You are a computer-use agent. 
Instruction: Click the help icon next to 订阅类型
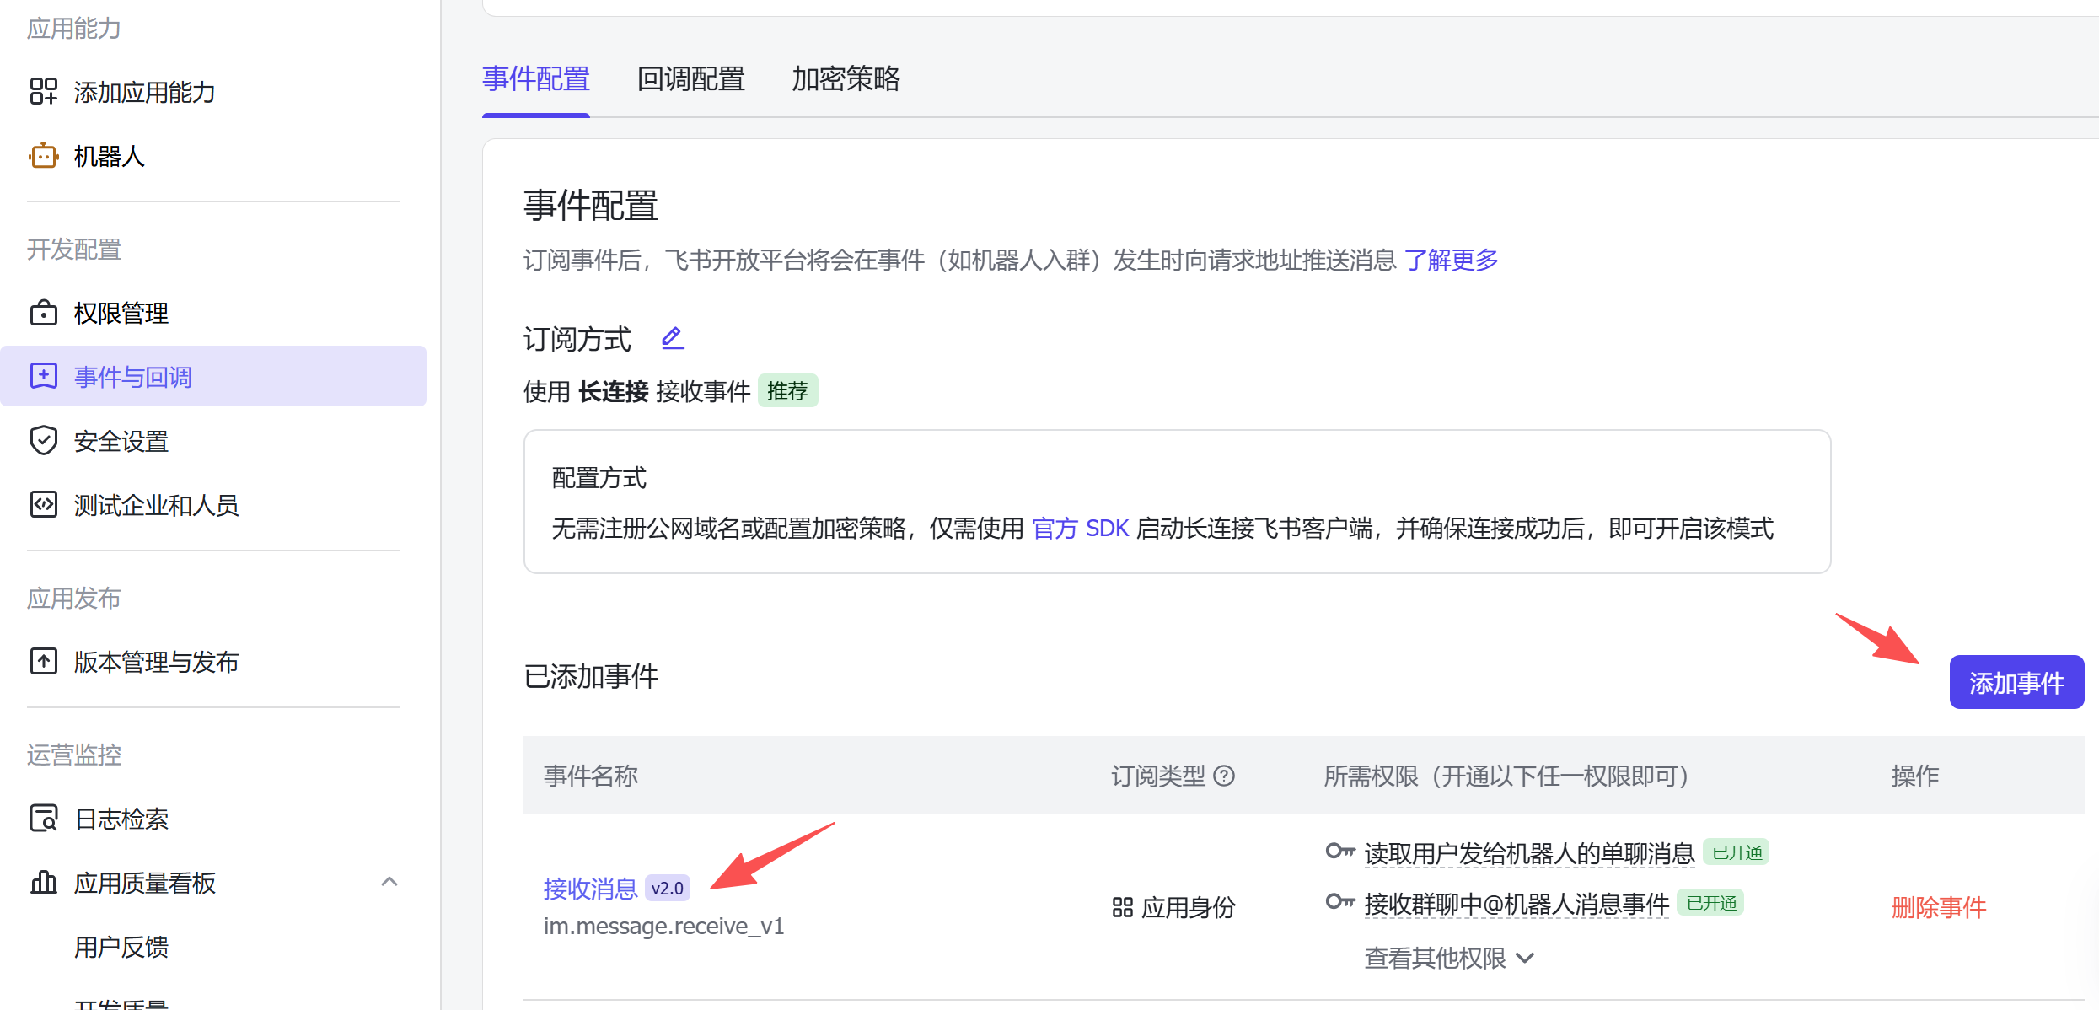tap(1224, 776)
